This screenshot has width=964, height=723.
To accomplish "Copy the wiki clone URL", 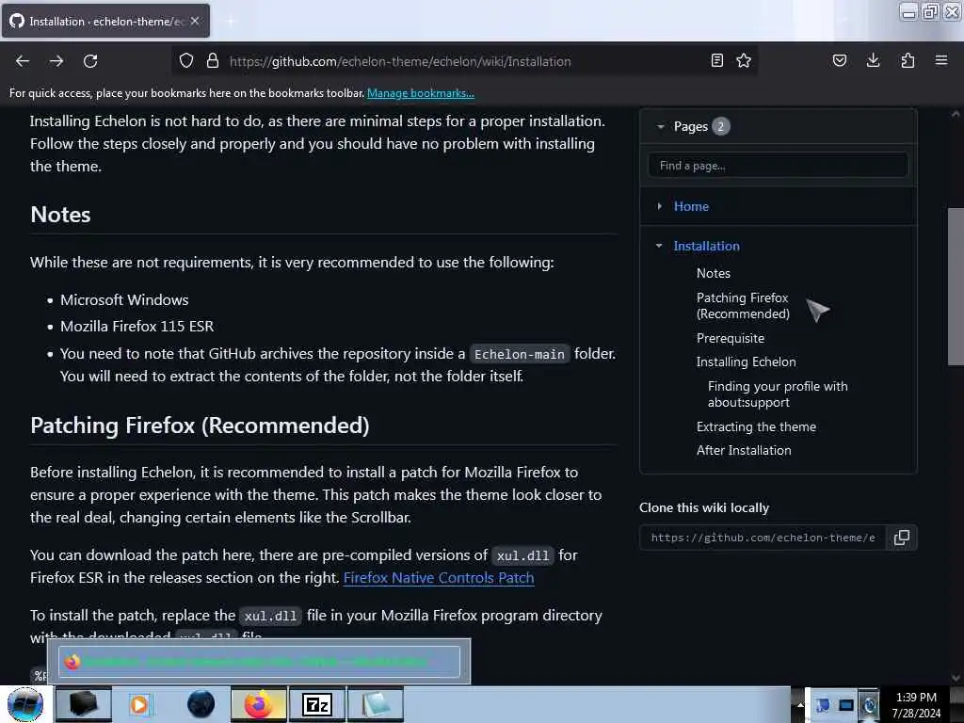I will tap(901, 538).
